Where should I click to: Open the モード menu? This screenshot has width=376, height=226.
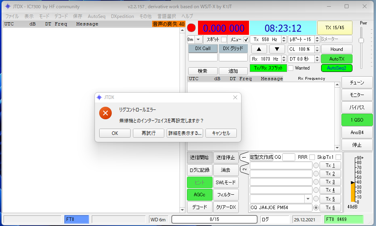[44, 16]
